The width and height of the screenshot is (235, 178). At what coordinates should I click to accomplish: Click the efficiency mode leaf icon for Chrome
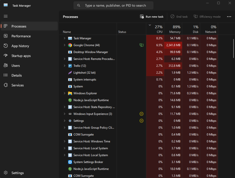click(x=141, y=45)
